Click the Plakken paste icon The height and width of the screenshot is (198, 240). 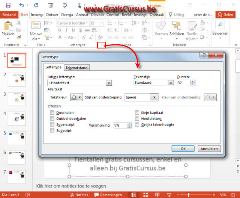8,26
